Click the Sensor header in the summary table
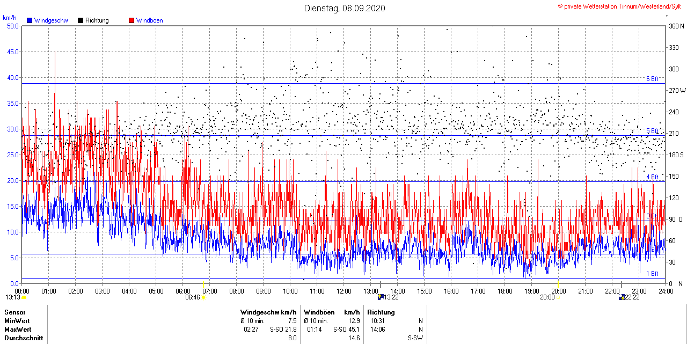 14,312
